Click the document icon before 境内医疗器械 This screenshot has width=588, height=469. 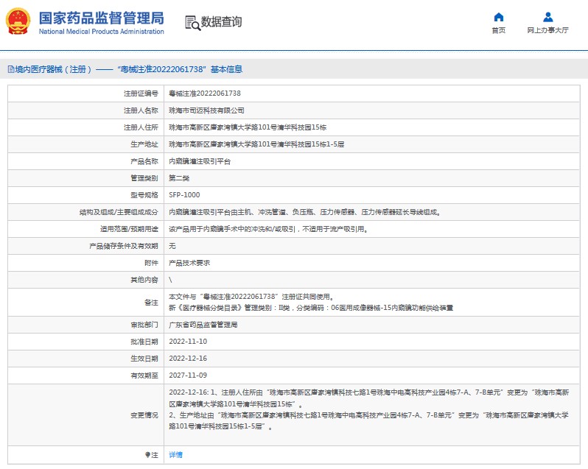[x=10, y=69]
